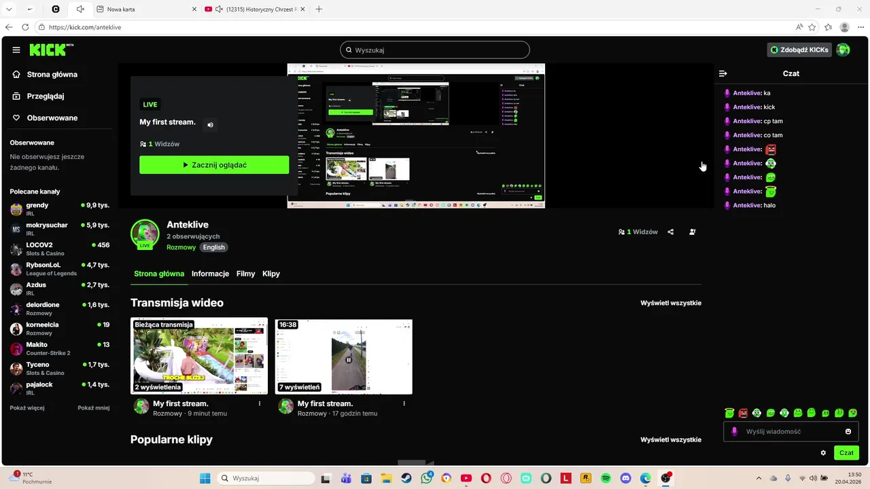870x489 pixels.
Task: Open recommended channel pajalock
Action: click(60, 388)
